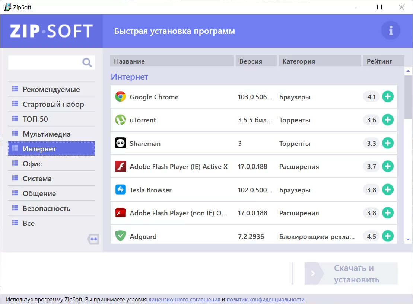Open the лицензионного соглашения link
Viewport: 413px width, 304px height.
pos(184,299)
